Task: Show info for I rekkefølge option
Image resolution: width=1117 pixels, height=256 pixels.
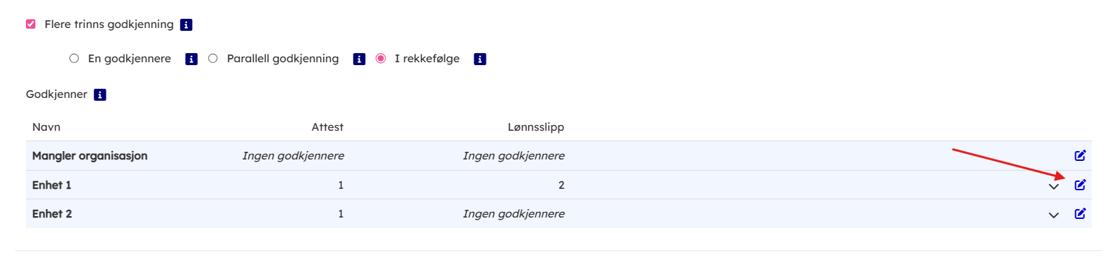Action: pos(480,59)
